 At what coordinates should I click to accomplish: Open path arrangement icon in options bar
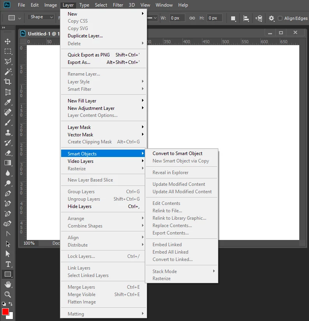coord(259,18)
